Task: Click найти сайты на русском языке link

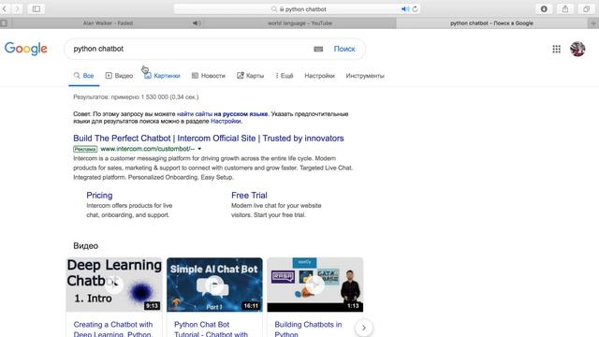Action: tap(223, 114)
